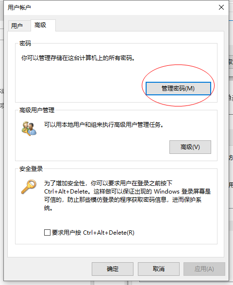
Task: Confirm the dialog with 确定
Action: (113, 269)
